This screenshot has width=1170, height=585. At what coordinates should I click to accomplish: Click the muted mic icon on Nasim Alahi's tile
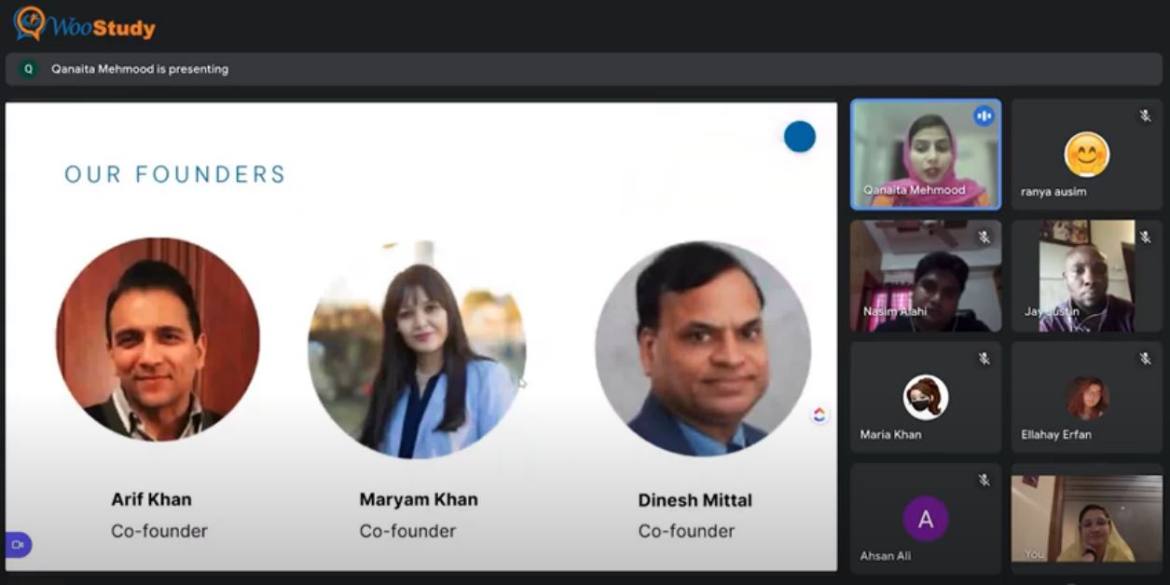[x=984, y=237]
